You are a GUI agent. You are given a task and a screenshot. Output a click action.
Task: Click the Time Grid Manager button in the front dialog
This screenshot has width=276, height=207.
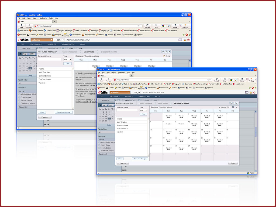click(140, 159)
